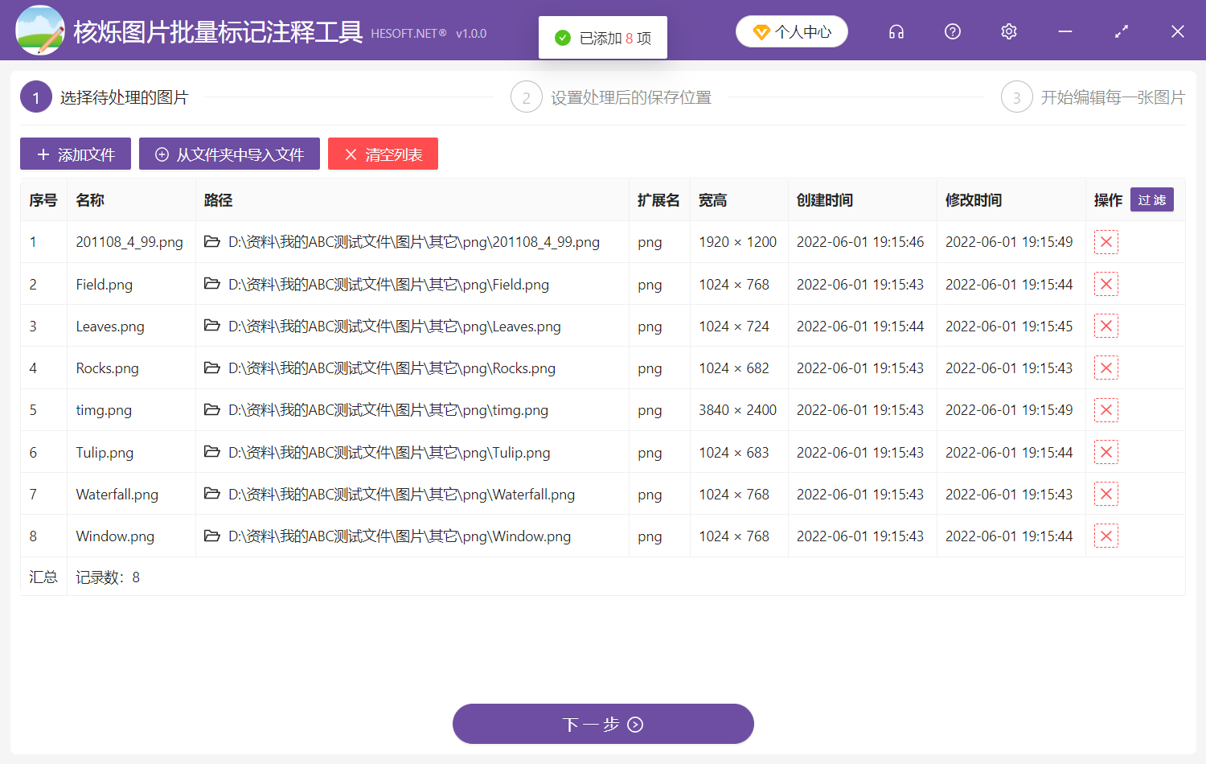The height and width of the screenshot is (764, 1206).
Task: Click the green checkmark on 已添加 8 项 badge
Action: coord(562,37)
